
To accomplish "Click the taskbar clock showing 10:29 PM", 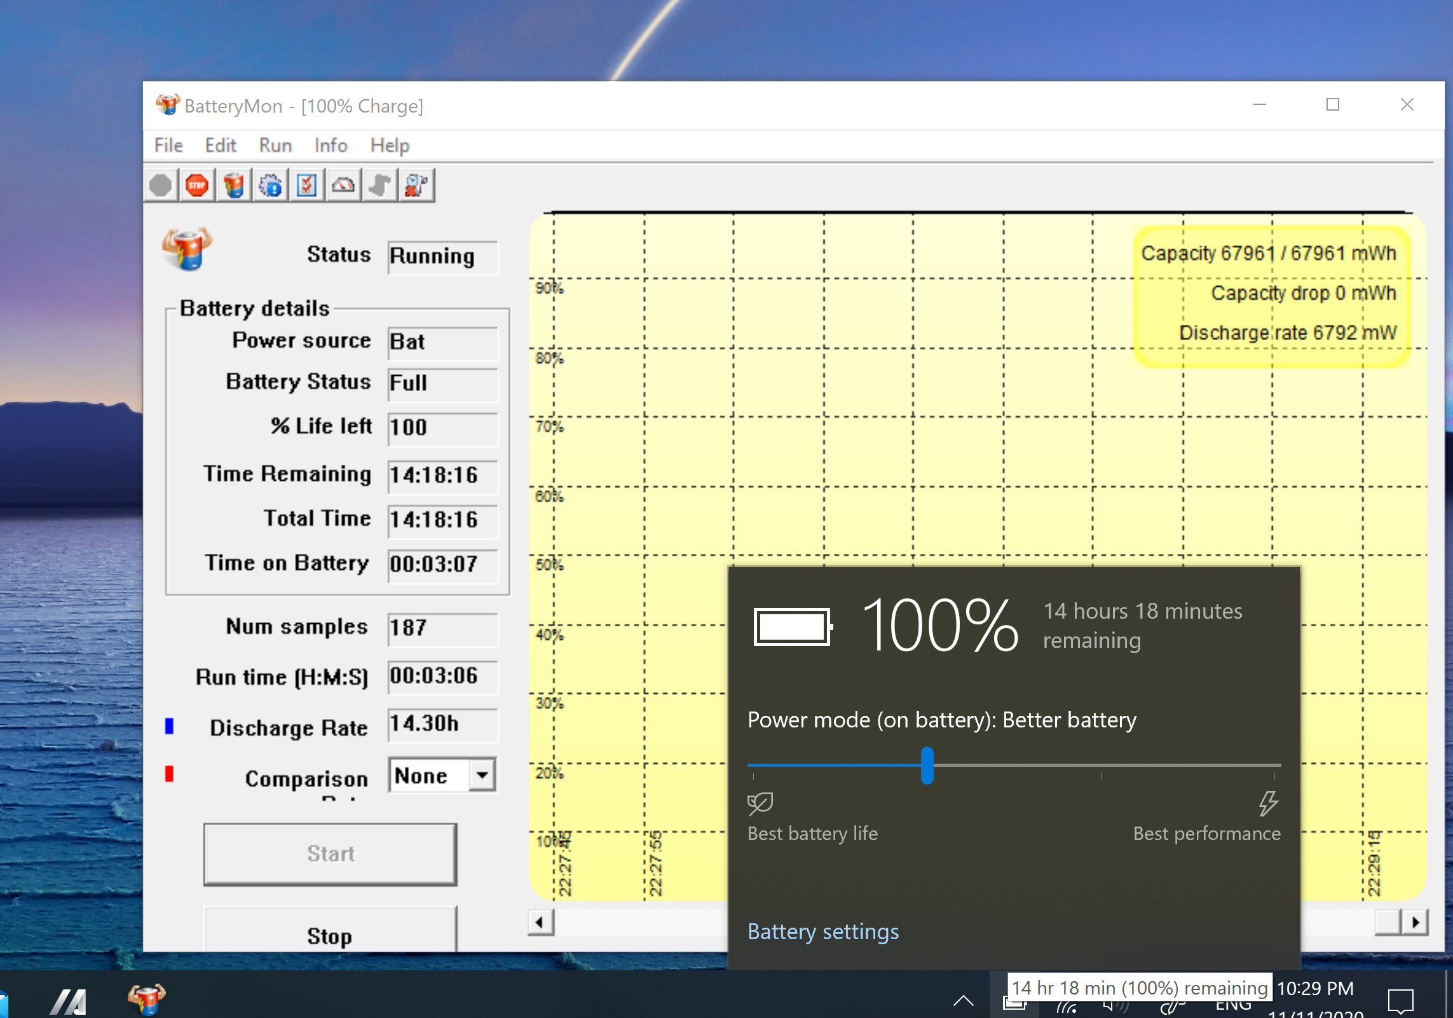I will tap(1316, 989).
